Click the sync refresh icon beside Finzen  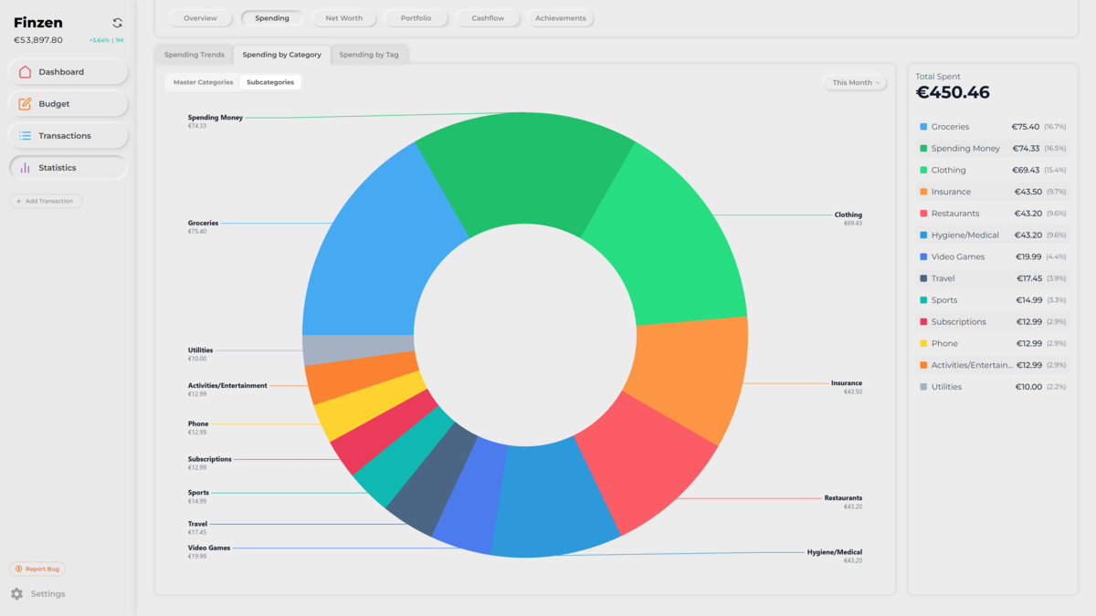(117, 23)
